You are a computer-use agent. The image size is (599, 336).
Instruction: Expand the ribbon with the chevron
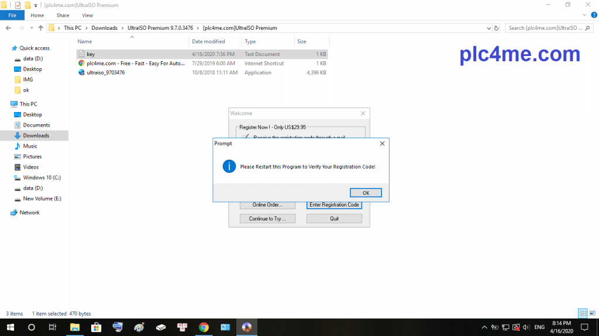click(583, 16)
